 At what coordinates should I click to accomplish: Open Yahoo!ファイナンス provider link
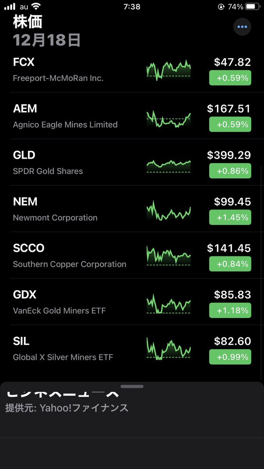(x=67, y=408)
